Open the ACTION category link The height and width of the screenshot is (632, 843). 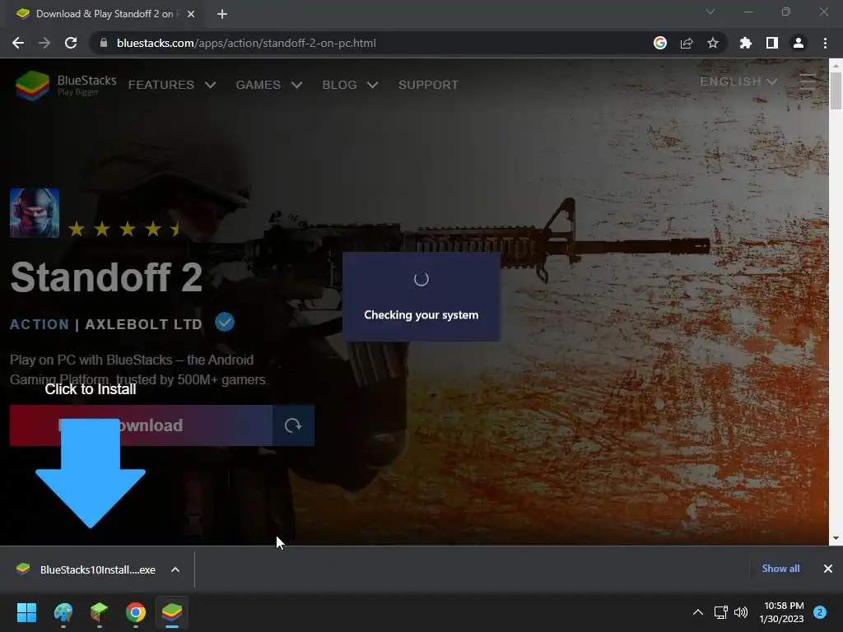pyautogui.click(x=40, y=324)
